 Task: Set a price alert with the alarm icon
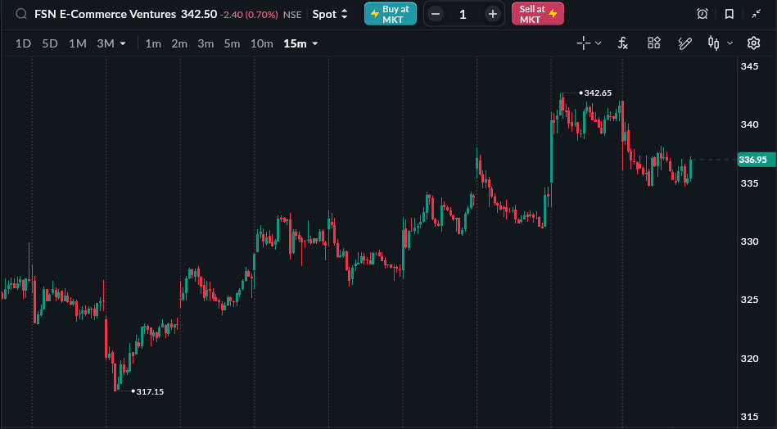click(702, 14)
